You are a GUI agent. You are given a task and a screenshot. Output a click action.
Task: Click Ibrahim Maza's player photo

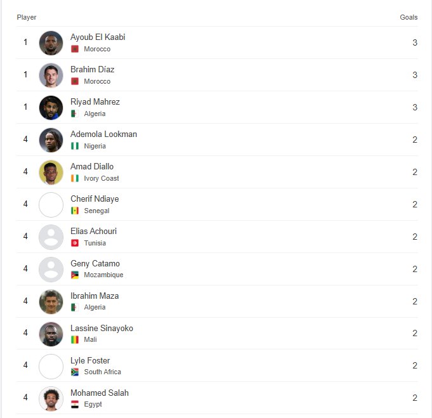[51, 301]
